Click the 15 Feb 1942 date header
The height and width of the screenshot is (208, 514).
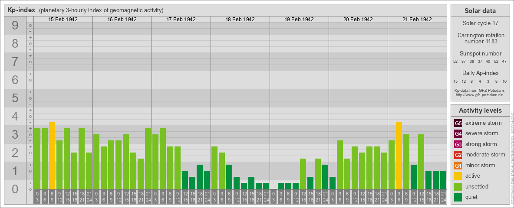tap(63, 19)
